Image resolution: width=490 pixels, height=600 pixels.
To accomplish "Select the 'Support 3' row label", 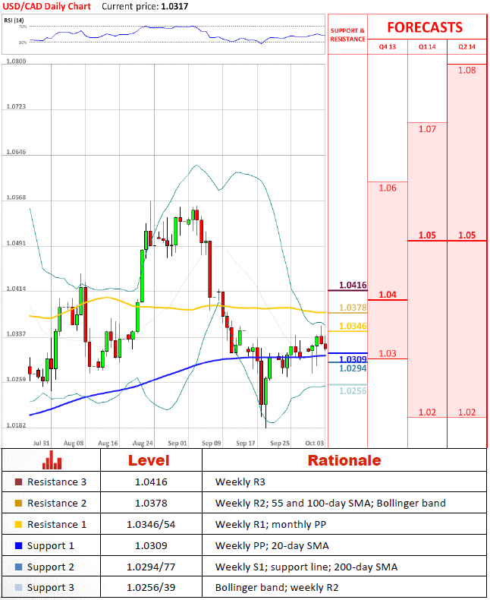I will coord(51,588).
